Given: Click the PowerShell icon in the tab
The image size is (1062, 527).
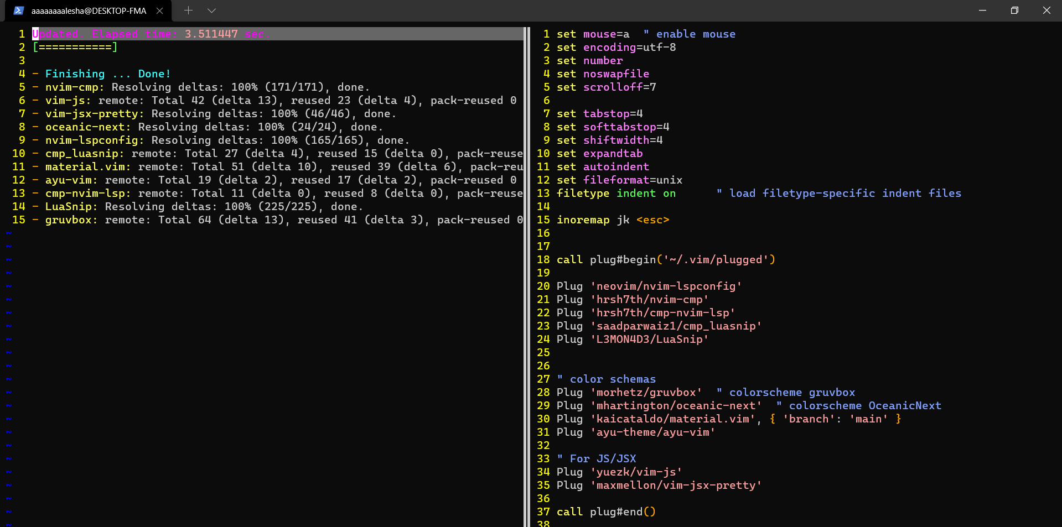Looking at the screenshot, I should 19,11.
